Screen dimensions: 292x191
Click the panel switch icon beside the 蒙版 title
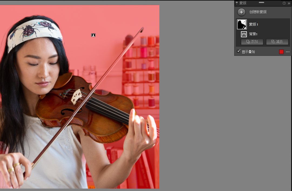[237, 3]
